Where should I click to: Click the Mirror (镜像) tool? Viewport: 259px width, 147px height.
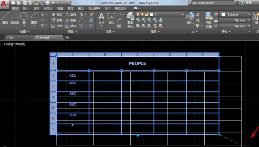tap(71, 20)
